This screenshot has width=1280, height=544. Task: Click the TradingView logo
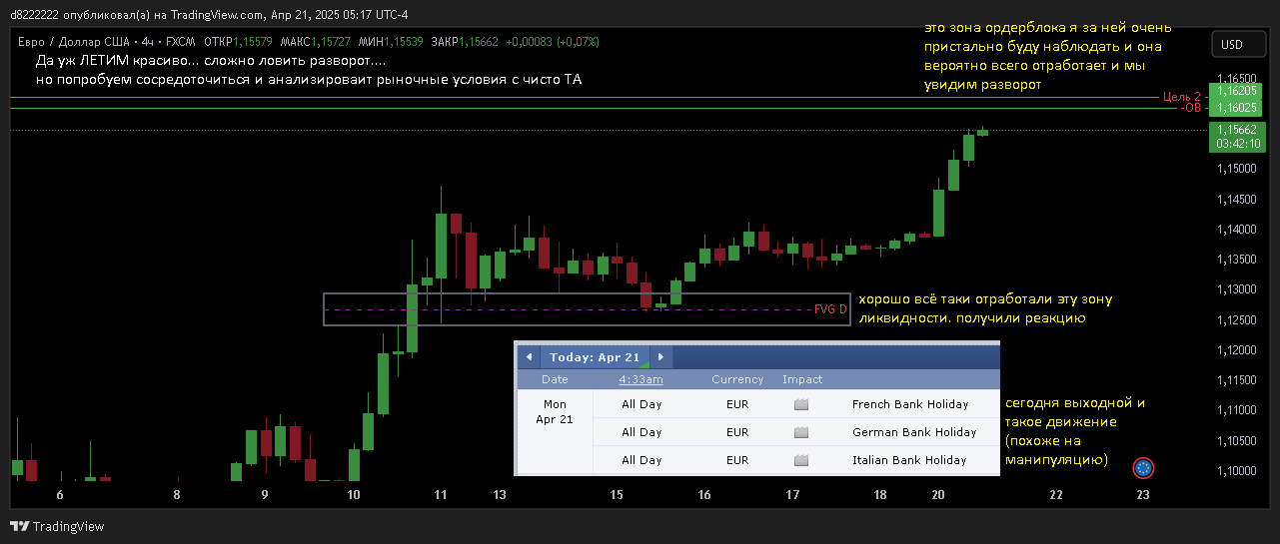tap(57, 526)
